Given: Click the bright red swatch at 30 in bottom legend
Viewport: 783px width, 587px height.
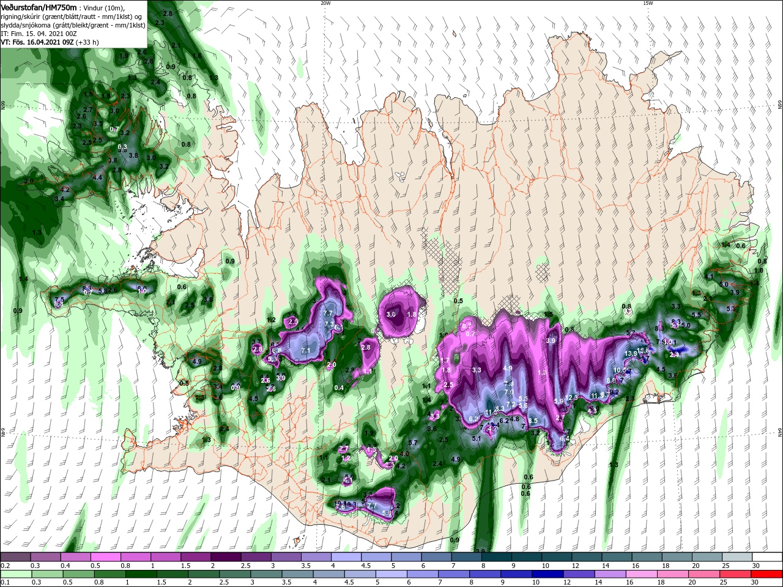Looking at the screenshot, I should tap(766, 574).
